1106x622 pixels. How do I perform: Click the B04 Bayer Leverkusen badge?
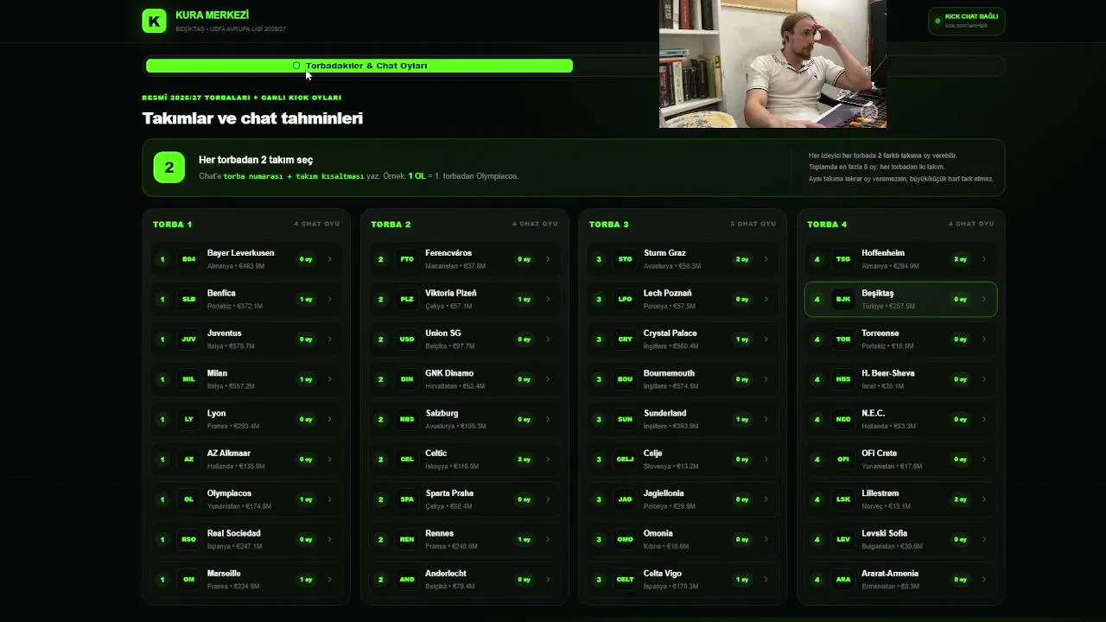[x=189, y=259]
